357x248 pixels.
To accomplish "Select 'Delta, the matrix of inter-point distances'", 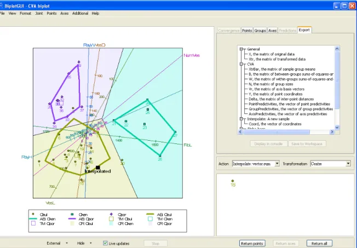I will tap(281, 99).
